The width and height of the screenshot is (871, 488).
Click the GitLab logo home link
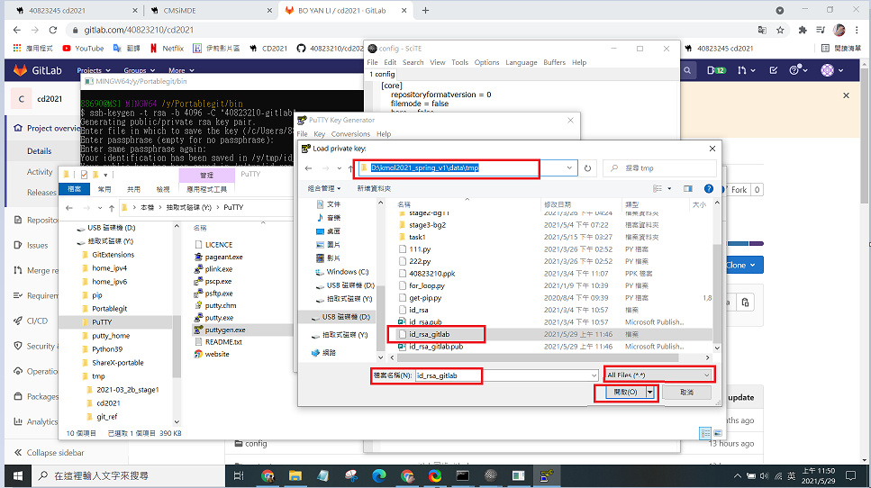point(37,70)
